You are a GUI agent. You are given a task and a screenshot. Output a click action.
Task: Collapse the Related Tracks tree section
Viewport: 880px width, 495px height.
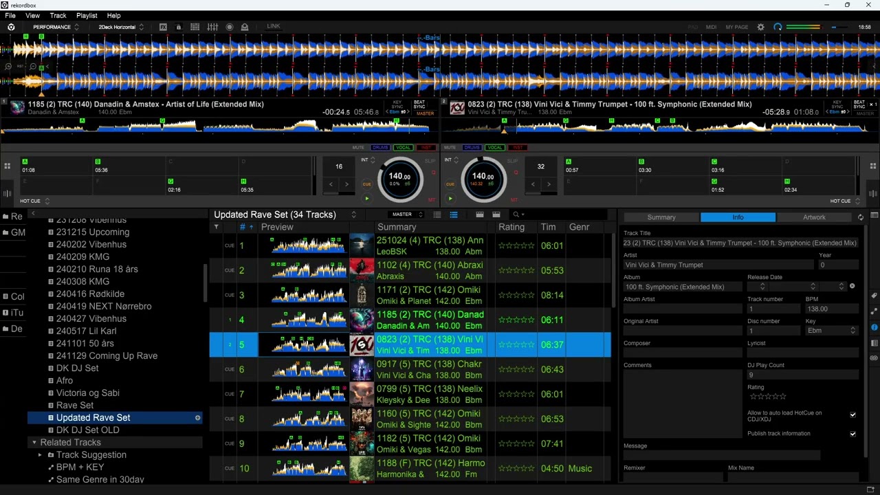34,442
